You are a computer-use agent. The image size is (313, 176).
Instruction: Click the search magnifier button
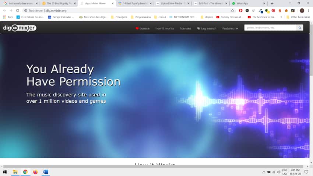pyautogui.click(x=300, y=28)
